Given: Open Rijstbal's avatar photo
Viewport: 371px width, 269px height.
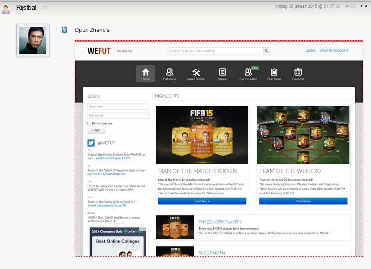Looking at the screenshot, I should pos(33,40).
